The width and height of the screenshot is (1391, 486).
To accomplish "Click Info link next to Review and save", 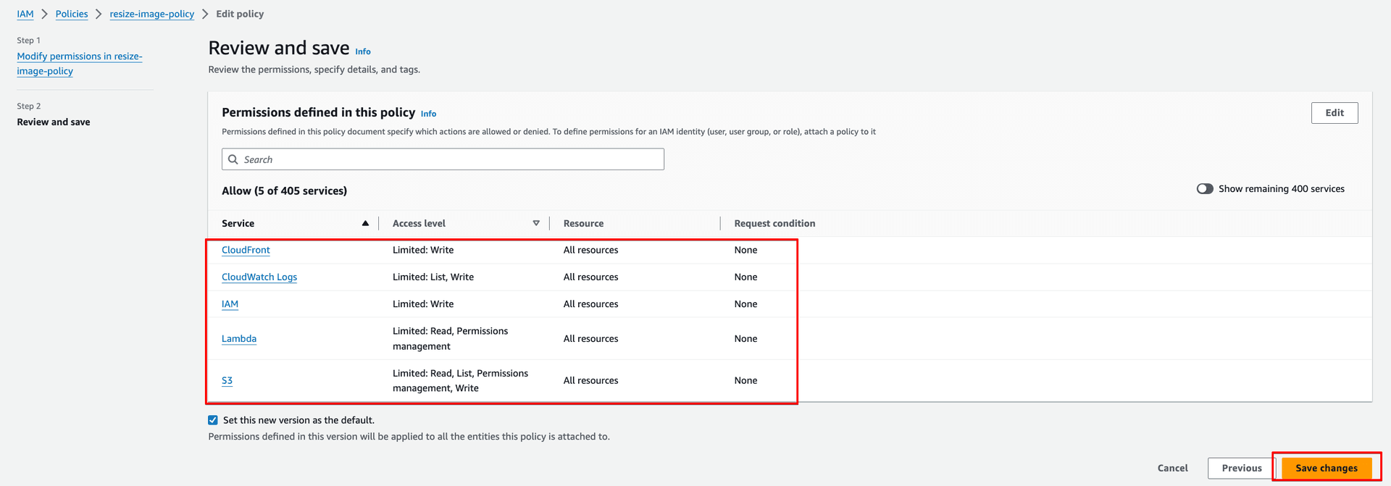I will 363,51.
